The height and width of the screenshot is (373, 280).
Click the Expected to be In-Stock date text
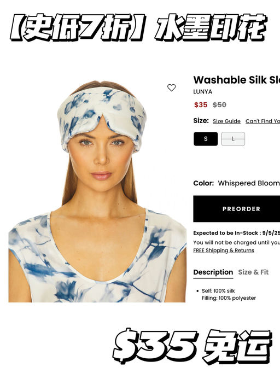(x=237, y=233)
